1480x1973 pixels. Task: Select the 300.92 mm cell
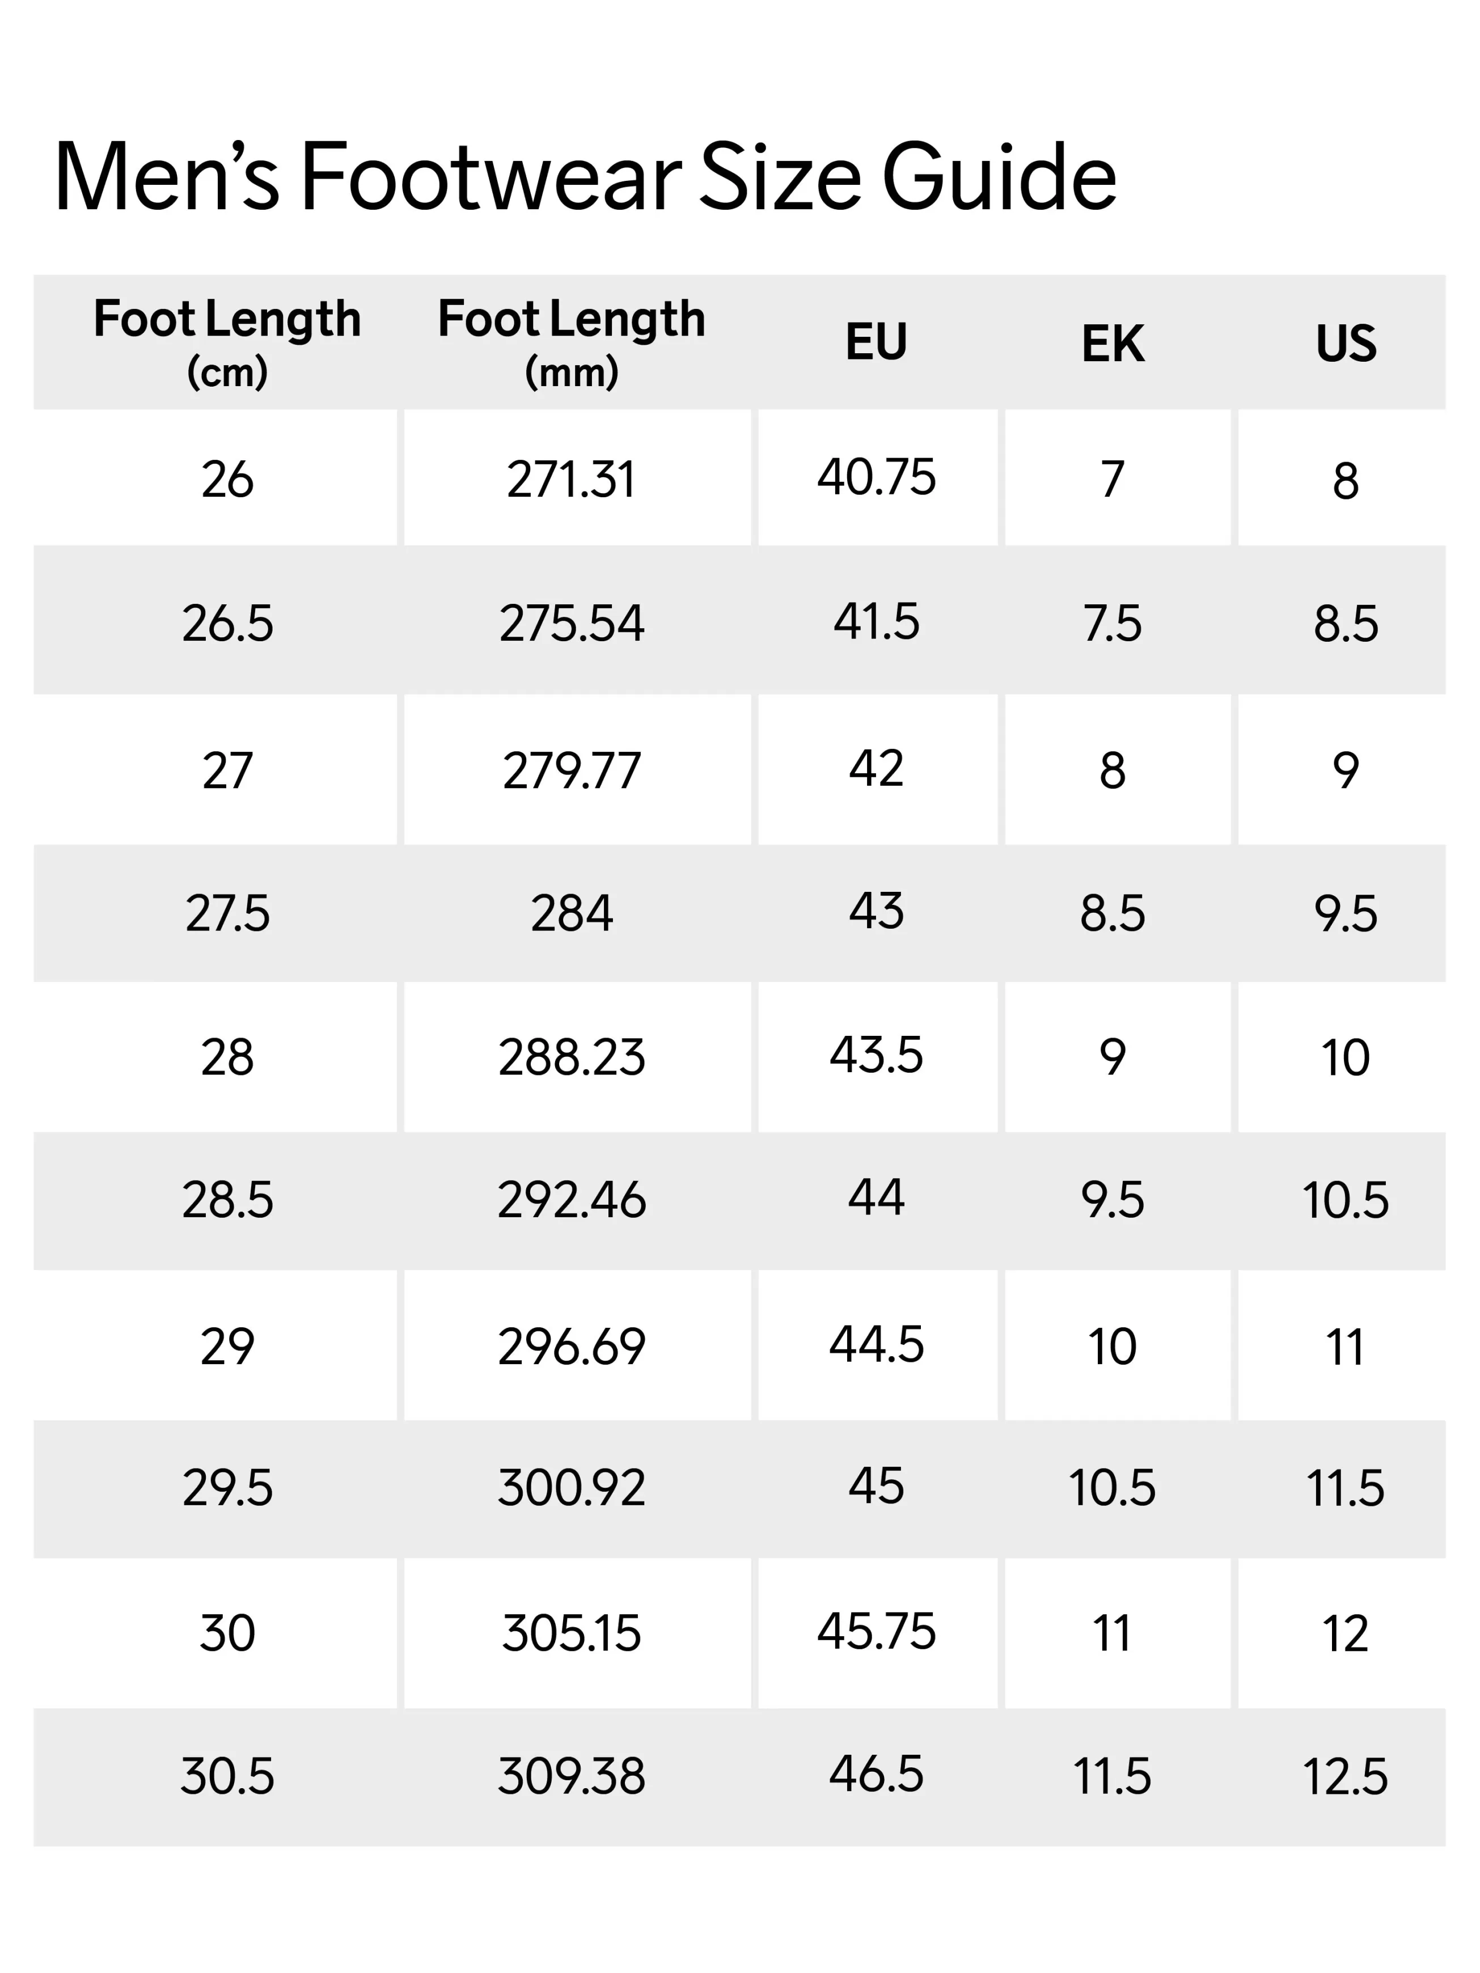[571, 1489]
